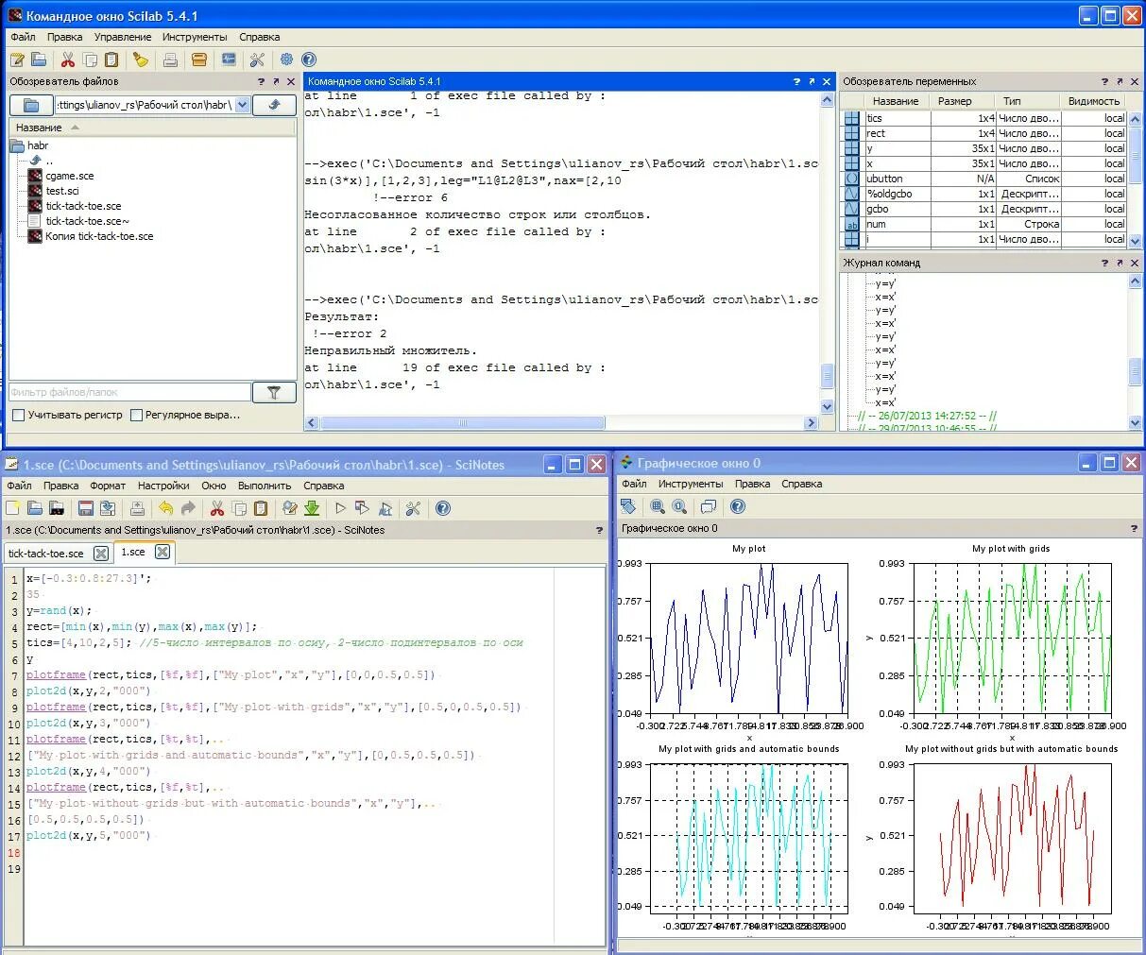Run the script with SciNotes play icon
Viewport: 1146px width, 955px height.
pos(341,508)
